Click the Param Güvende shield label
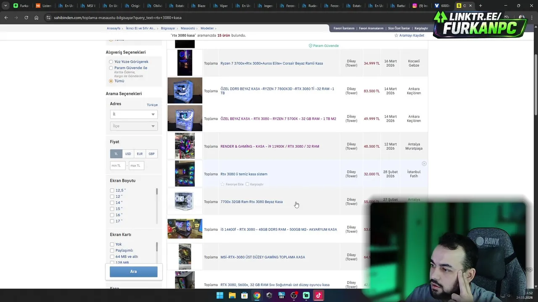 click(x=324, y=46)
